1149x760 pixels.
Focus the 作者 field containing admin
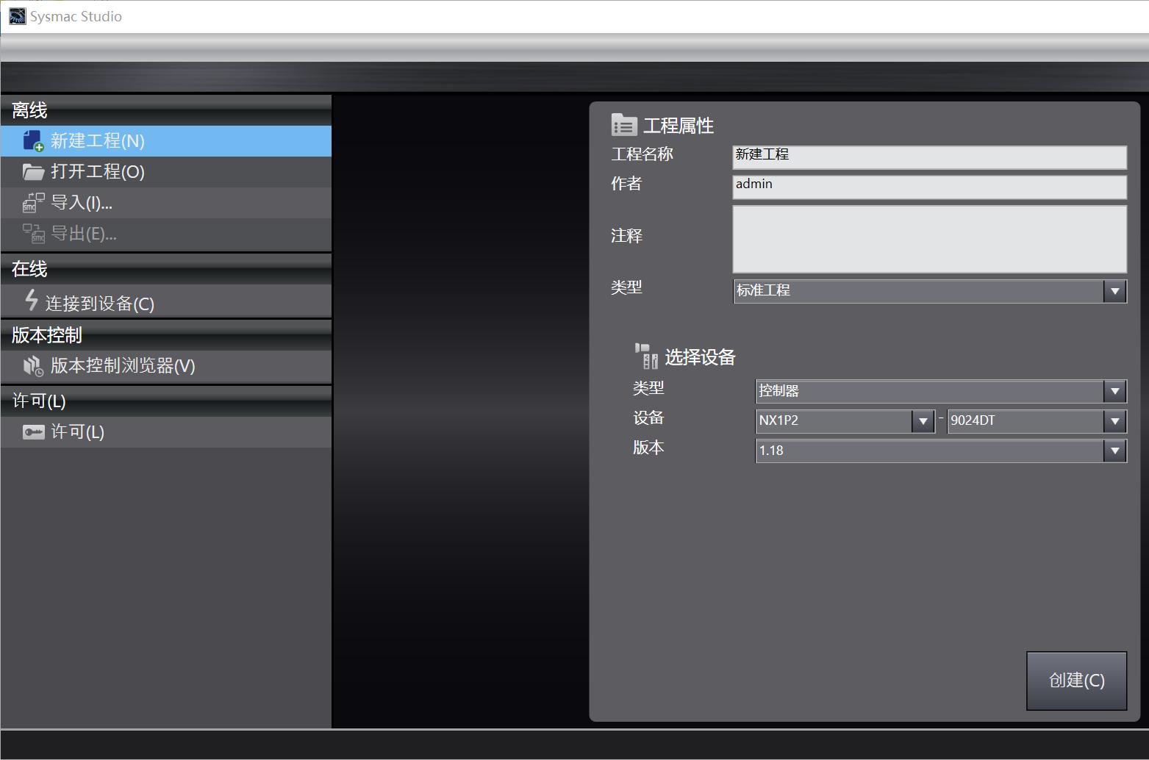tap(930, 187)
